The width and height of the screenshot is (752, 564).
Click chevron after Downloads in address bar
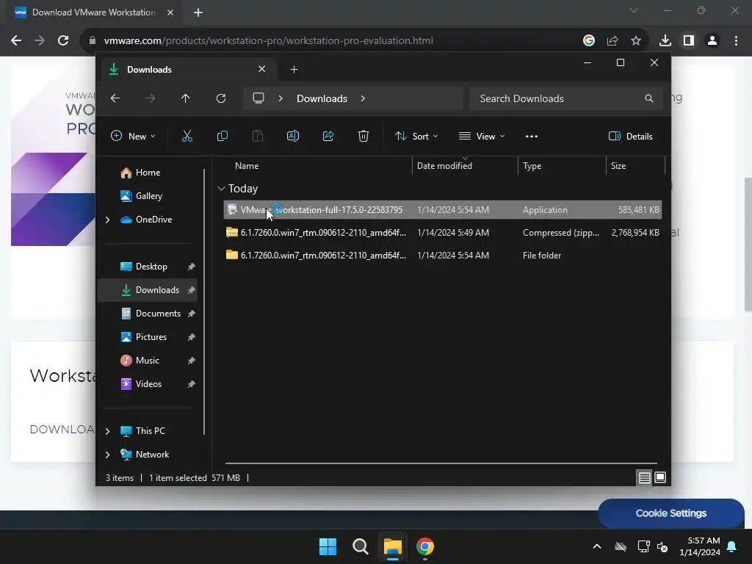click(x=363, y=98)
